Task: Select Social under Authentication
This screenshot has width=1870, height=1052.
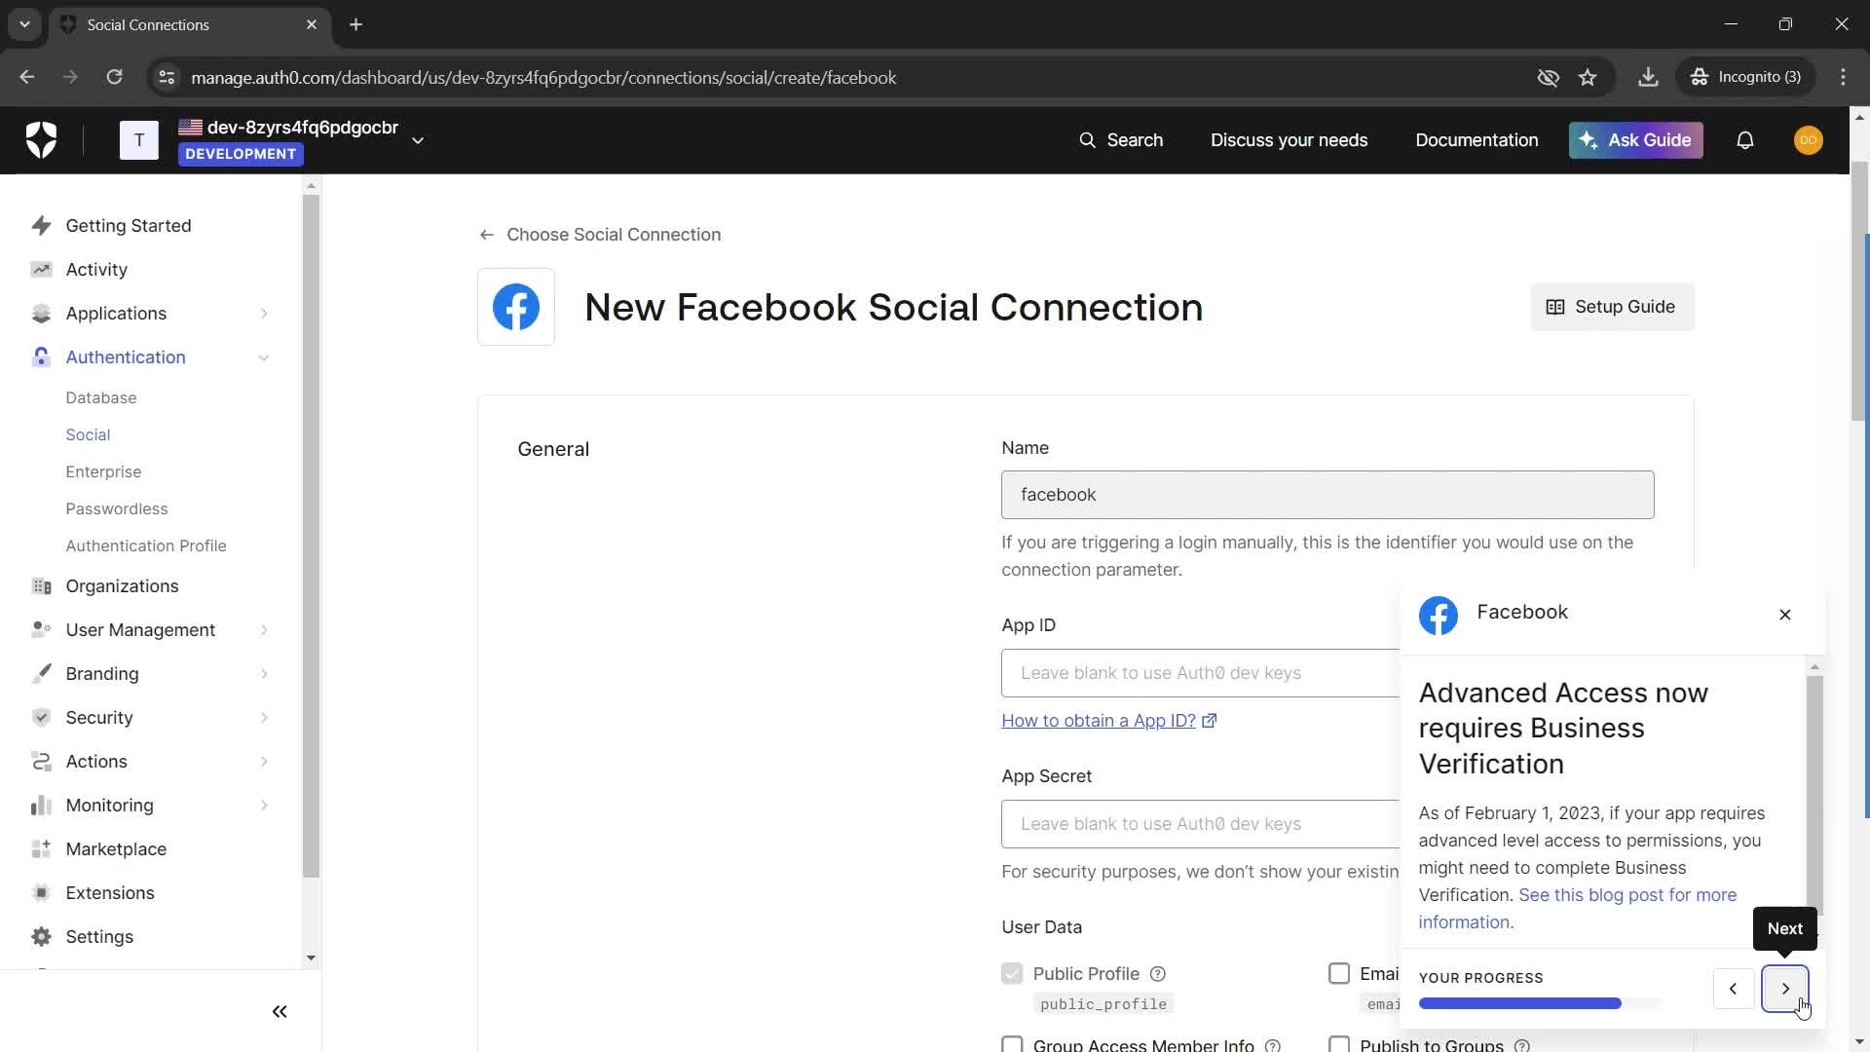Action: [x=88, y=434]
